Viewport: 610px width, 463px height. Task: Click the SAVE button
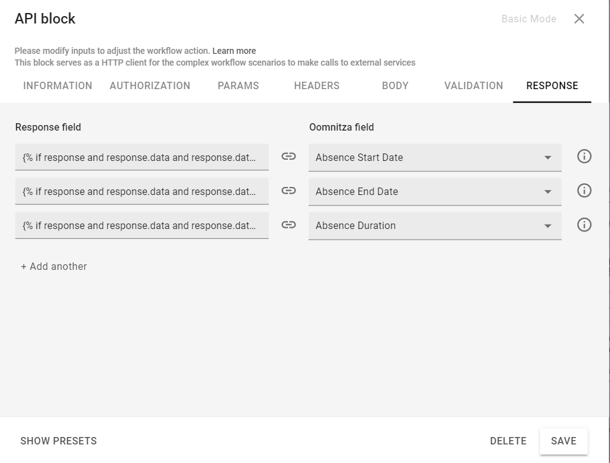click(563, 441)
